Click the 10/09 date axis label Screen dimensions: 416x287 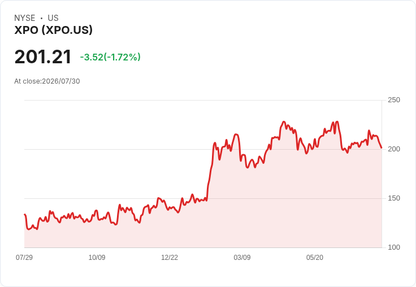[97, 257]
